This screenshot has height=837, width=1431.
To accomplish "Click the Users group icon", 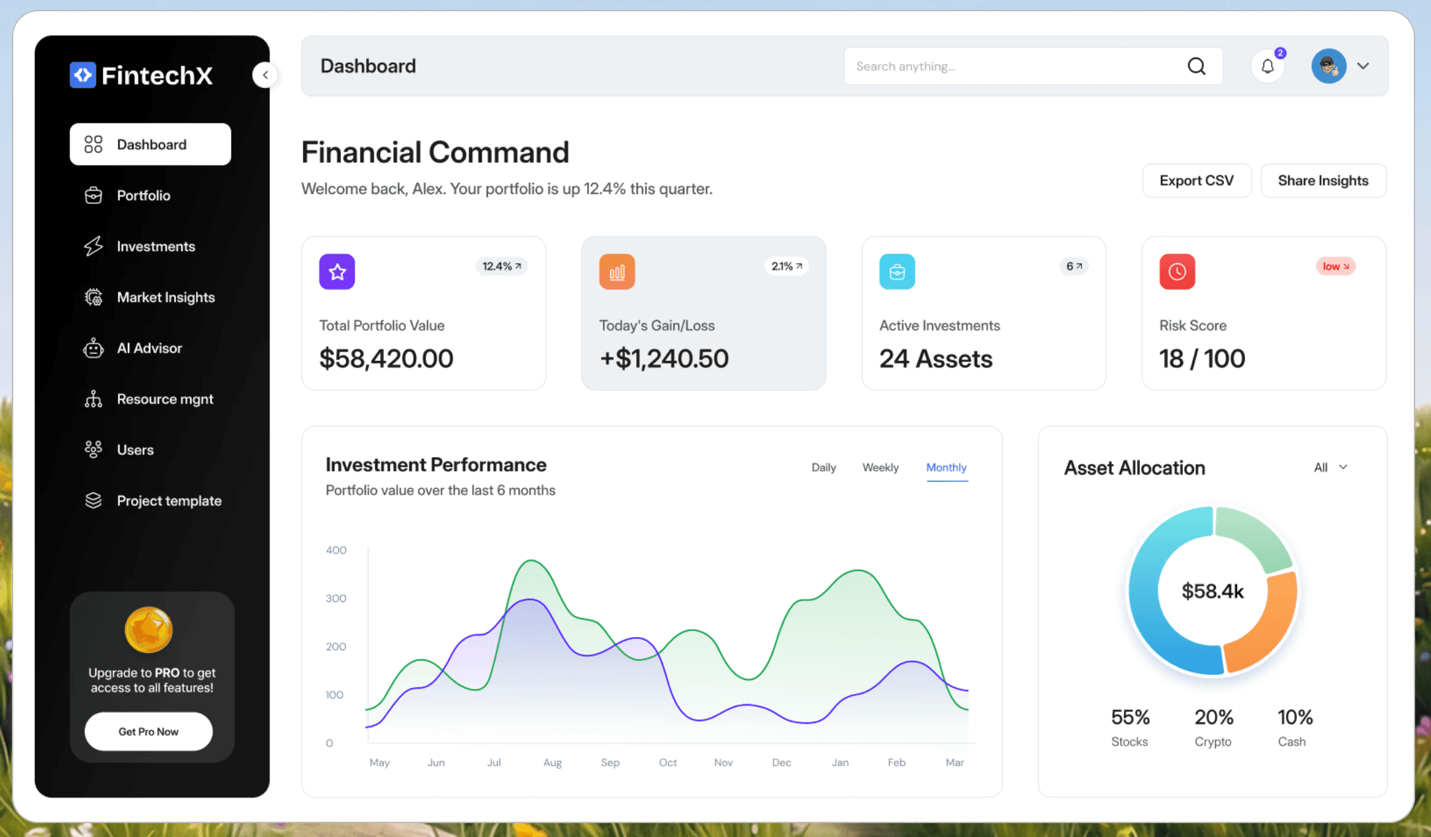I will point(93,450).
